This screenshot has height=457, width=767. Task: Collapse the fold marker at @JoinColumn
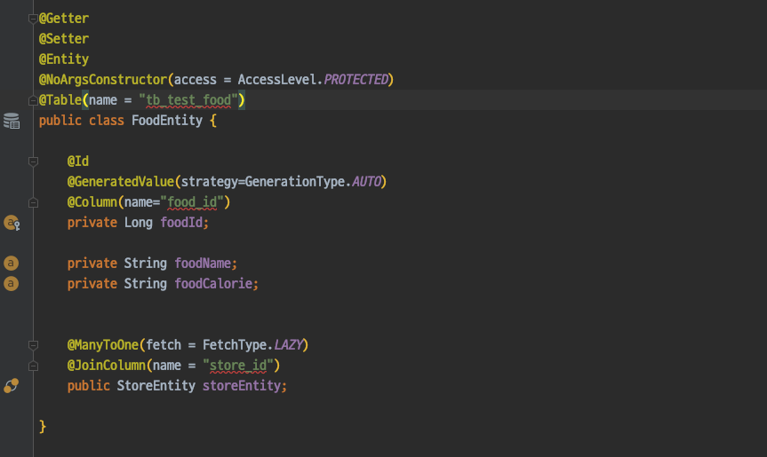coord(33,366)
